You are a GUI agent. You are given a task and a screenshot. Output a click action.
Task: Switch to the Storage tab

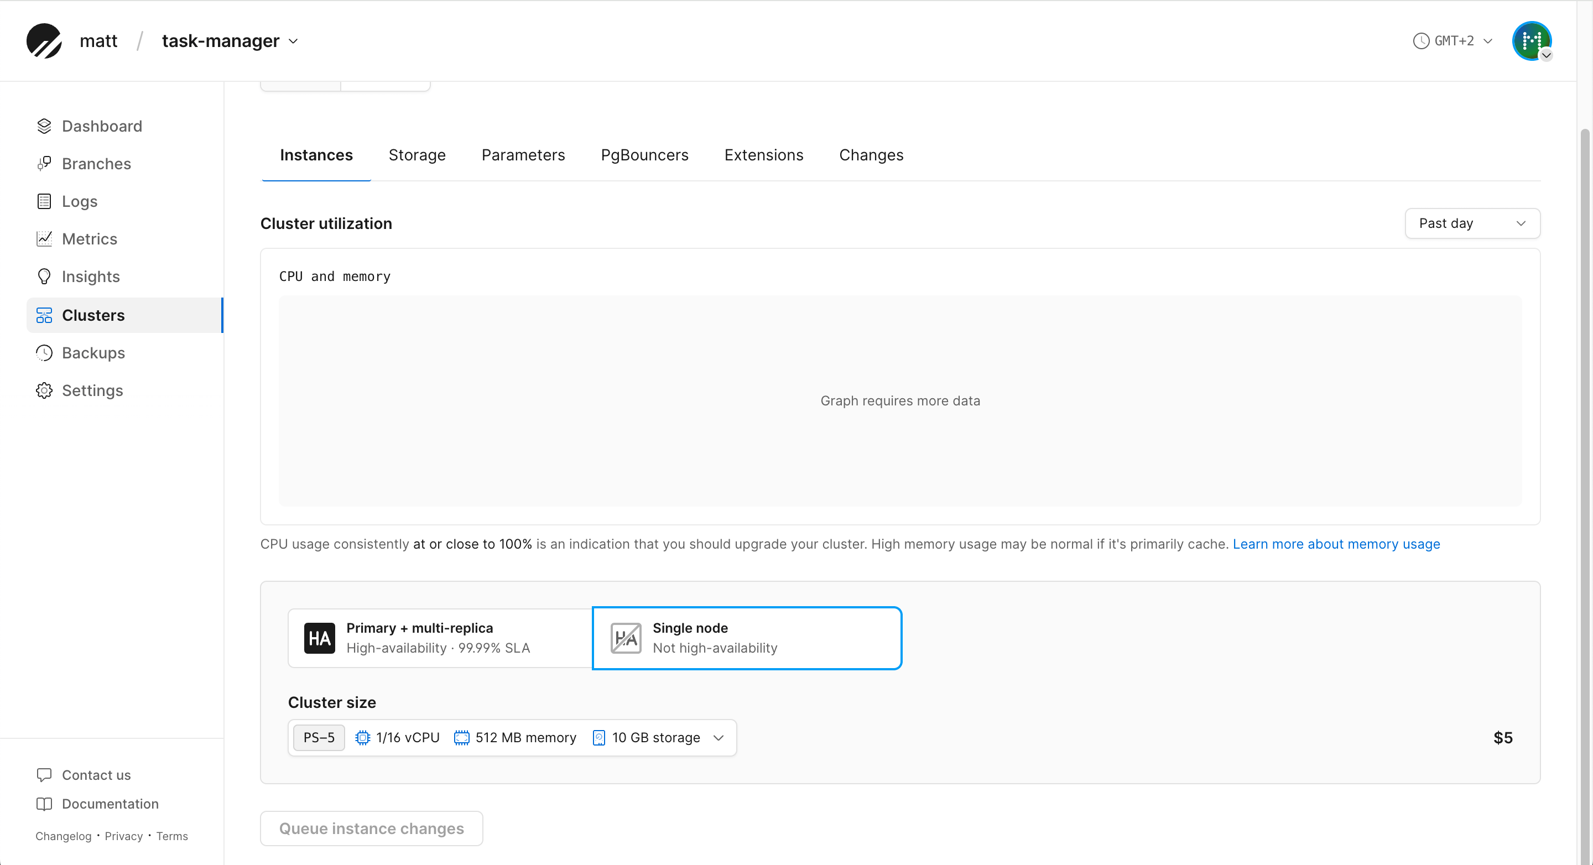[x=417, y=155]
